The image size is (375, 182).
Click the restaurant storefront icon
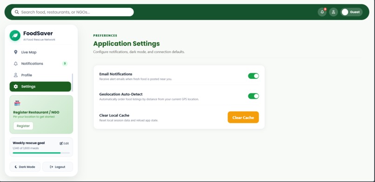click(x=17, y=103)
